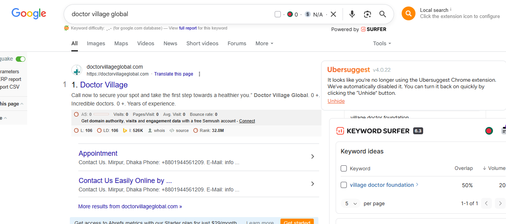Viewport: 506px width, 224px height.
Task: Click the AS score progress bar
Action: [x=101, y=114]
